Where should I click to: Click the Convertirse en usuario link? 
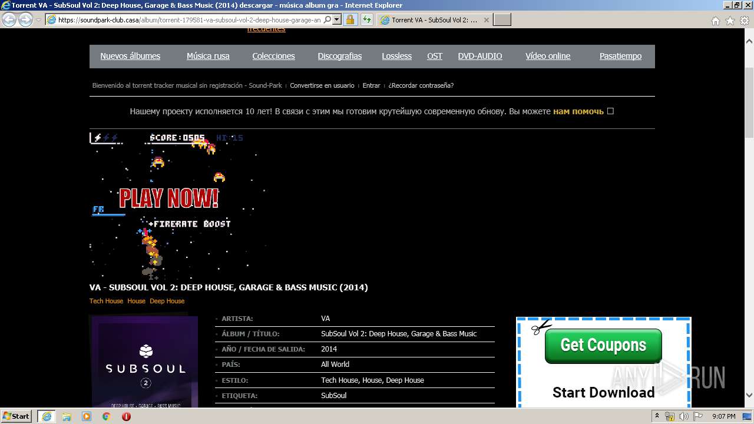(x=322, y=85)
